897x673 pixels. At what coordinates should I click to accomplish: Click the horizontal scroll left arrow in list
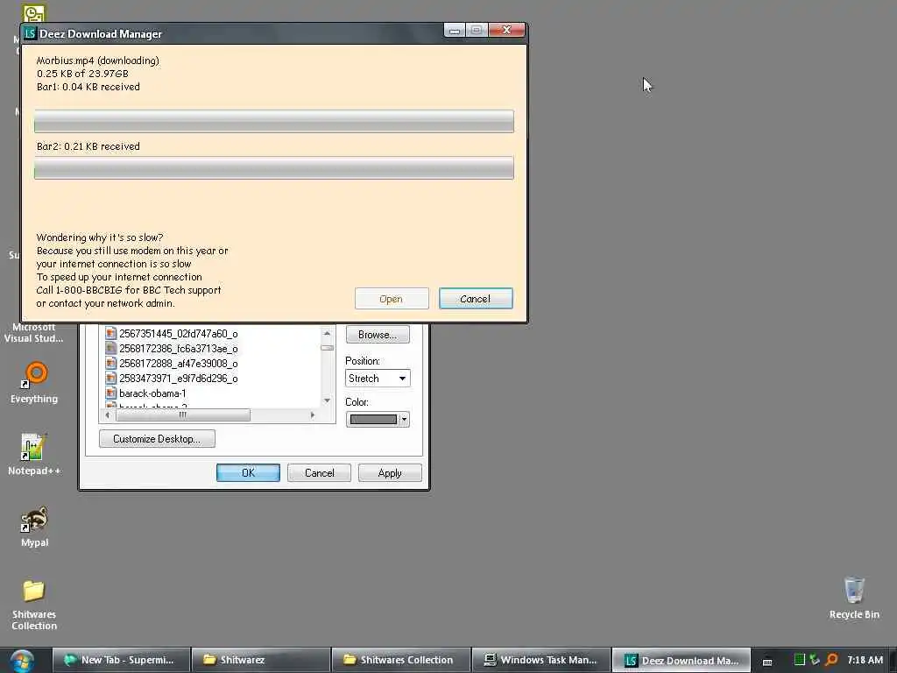point(108,414)
